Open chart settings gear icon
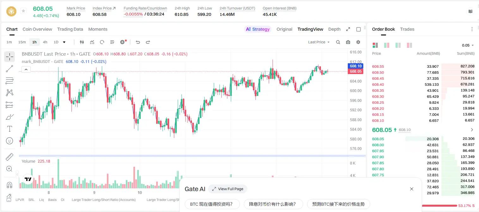 click(x=358, y=42)
